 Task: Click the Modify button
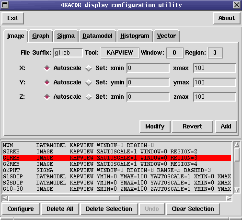click(155, 127)
